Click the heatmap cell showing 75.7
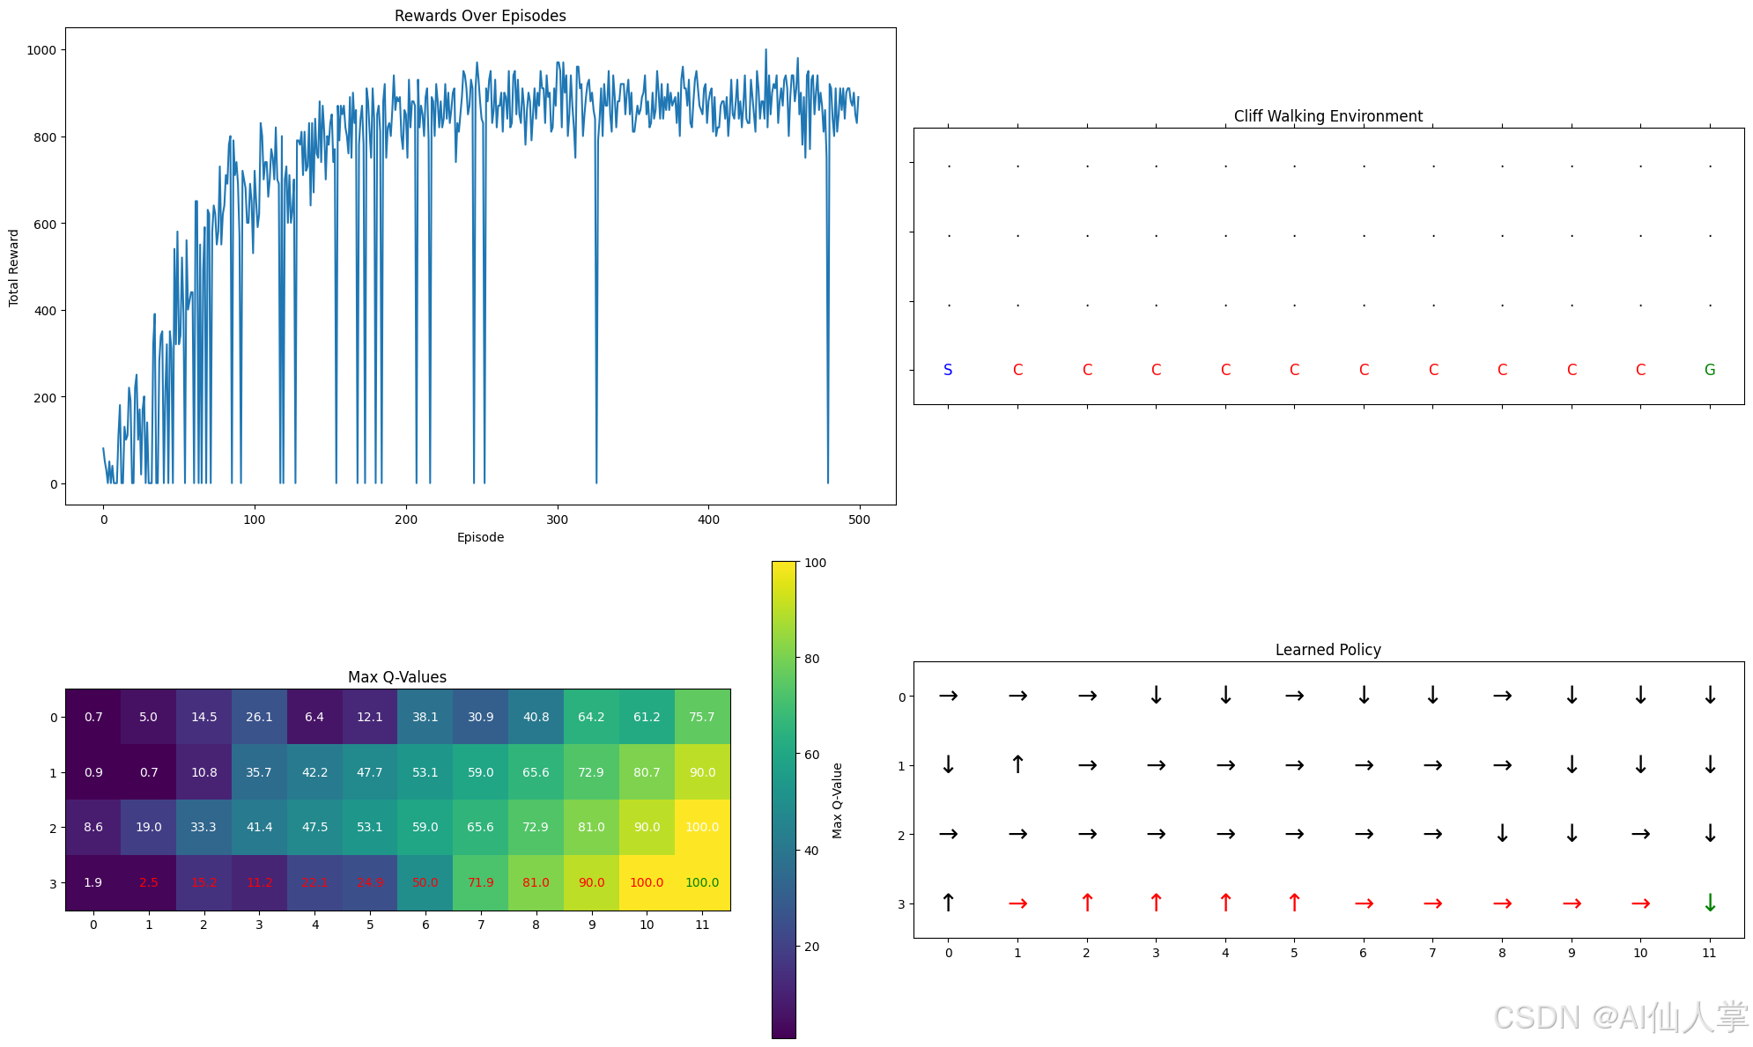The image size is (1753, 1047). click(x=702, y=717)
